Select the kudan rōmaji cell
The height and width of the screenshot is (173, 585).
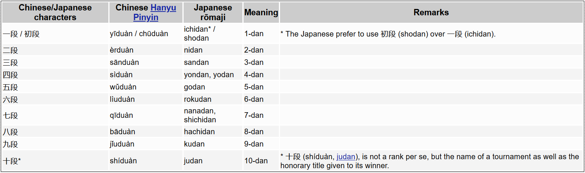coord(194,144)
